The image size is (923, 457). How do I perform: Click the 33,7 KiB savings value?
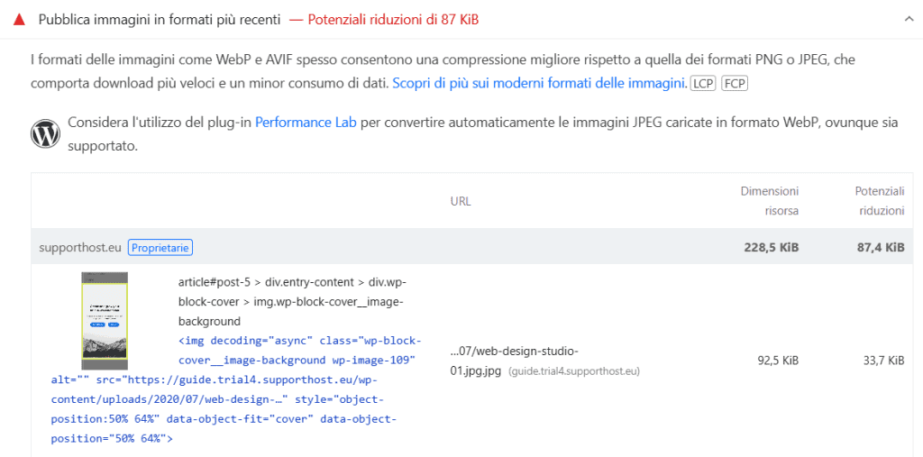[883, 361]
